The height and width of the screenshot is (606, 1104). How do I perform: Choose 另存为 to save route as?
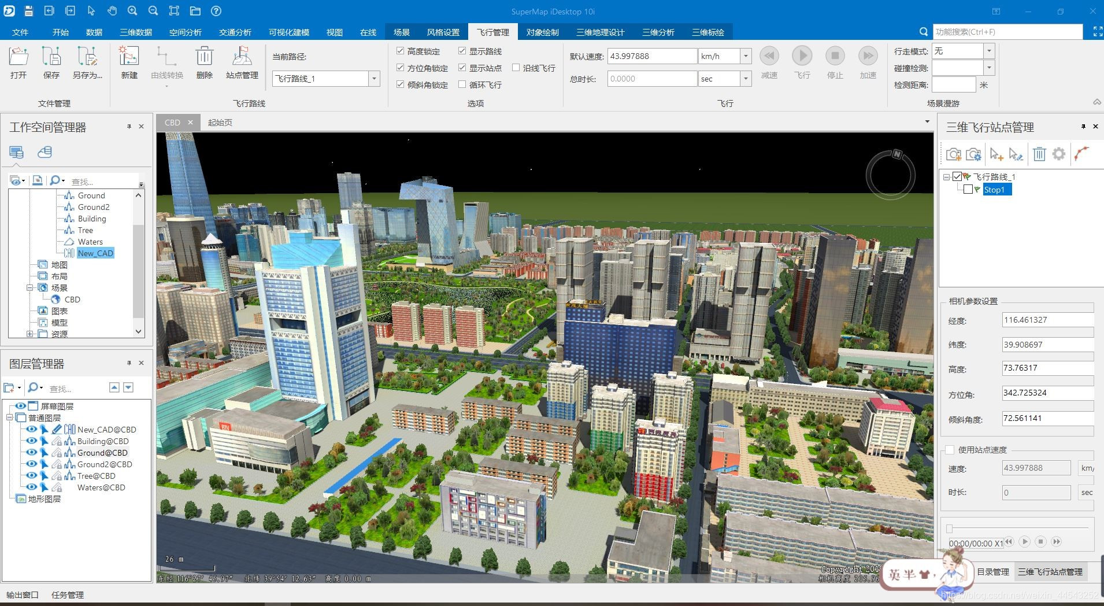pos(87,63)
